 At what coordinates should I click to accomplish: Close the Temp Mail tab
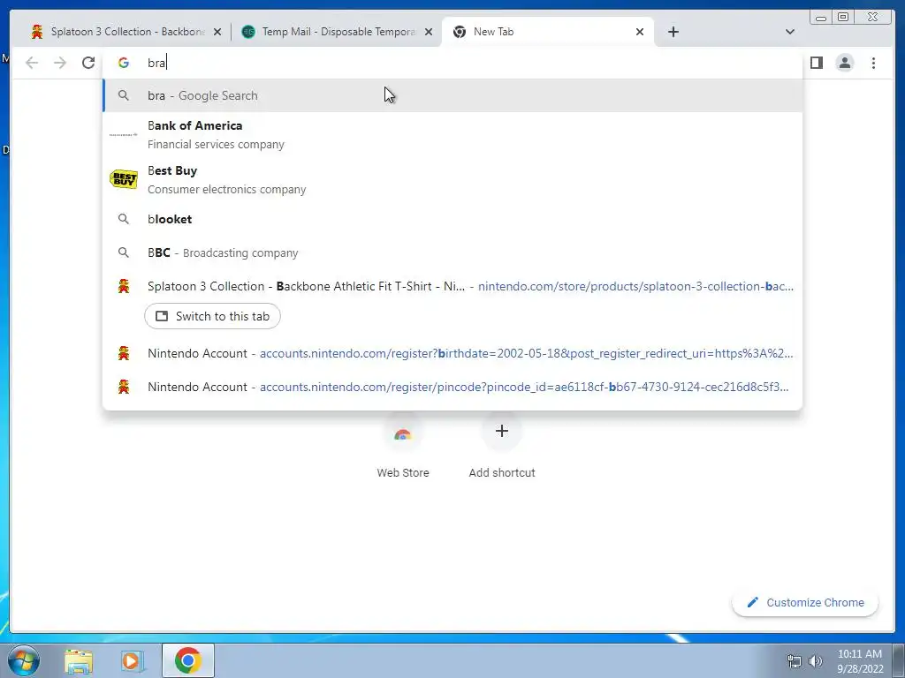tap(429, 32)
